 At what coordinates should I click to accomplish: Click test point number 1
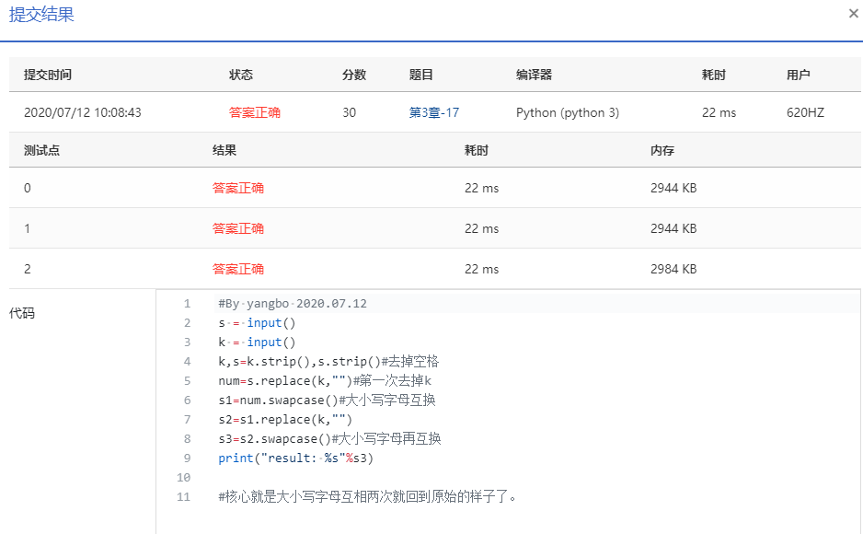pyautogui.click(x=28, y=228)
